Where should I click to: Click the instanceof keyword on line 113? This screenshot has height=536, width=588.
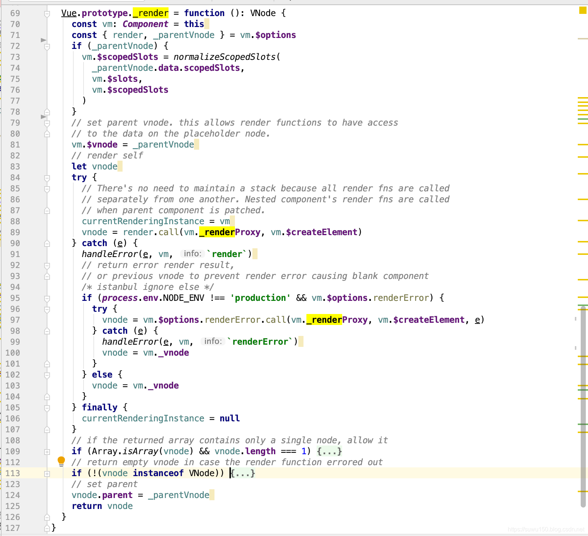158,473
